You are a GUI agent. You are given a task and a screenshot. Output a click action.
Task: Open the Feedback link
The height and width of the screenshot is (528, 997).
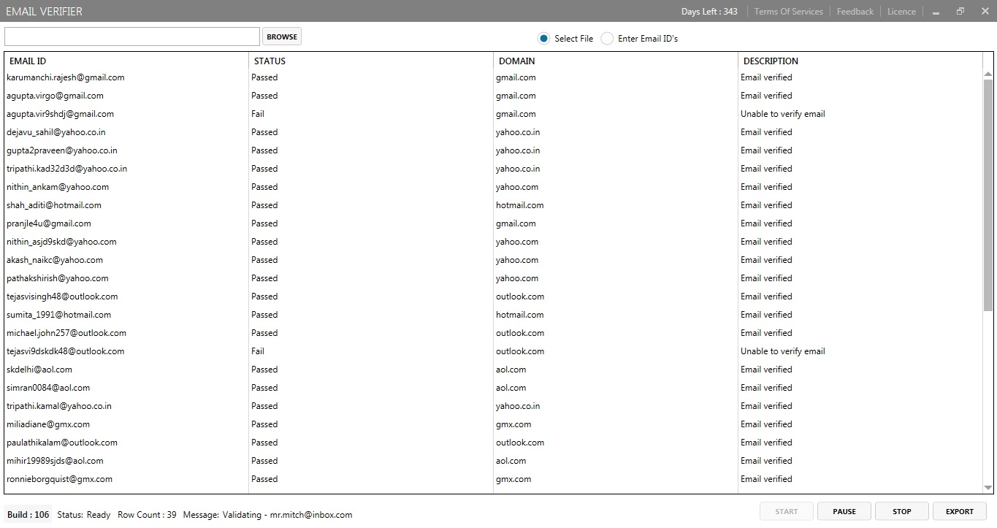[855, 12]
